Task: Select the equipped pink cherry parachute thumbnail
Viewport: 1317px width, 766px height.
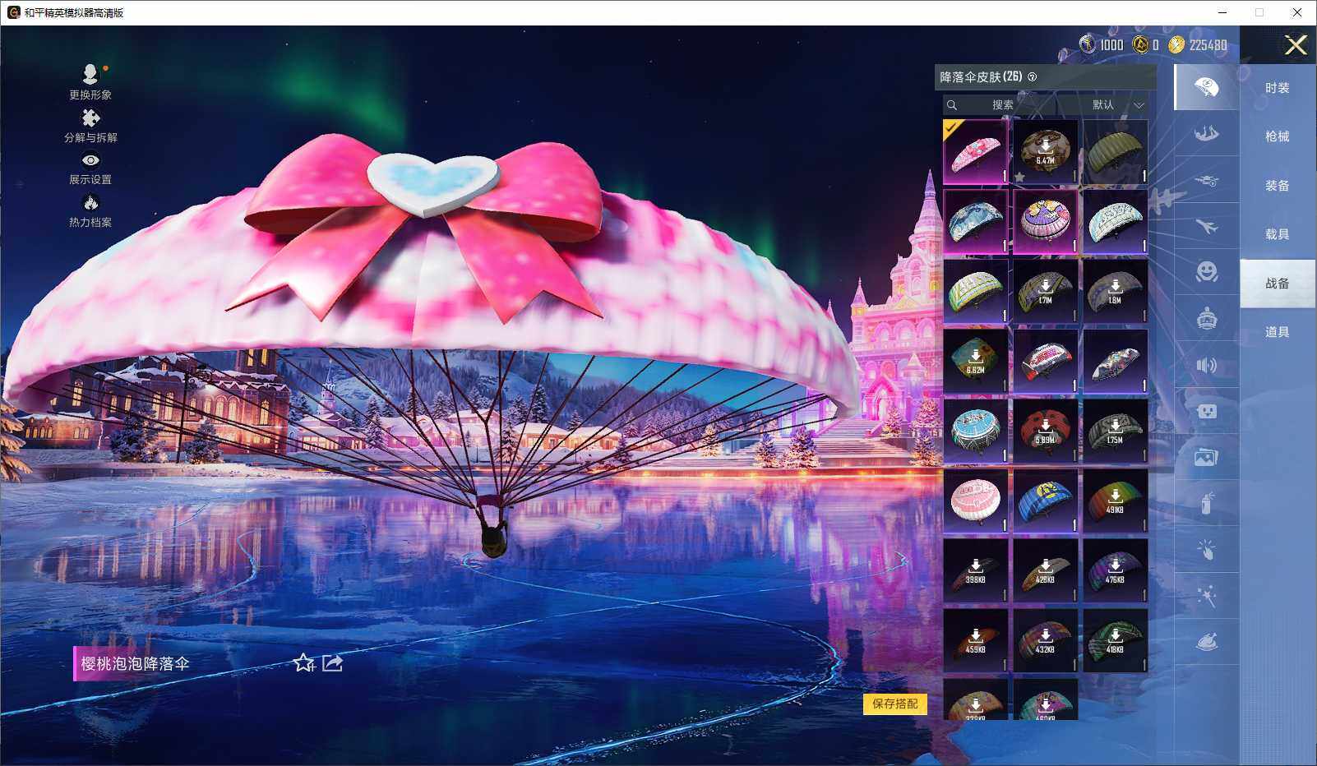Action: 976,152
